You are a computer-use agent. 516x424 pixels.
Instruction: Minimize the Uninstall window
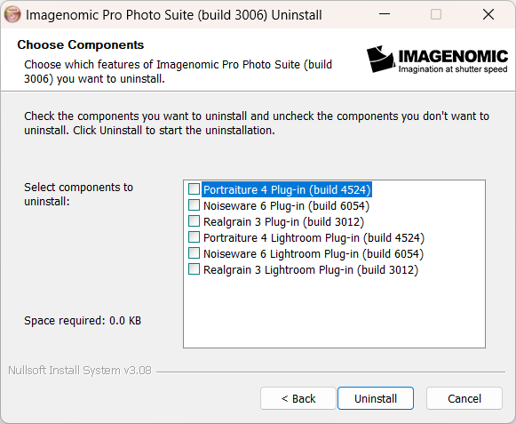tap(384, 14)
